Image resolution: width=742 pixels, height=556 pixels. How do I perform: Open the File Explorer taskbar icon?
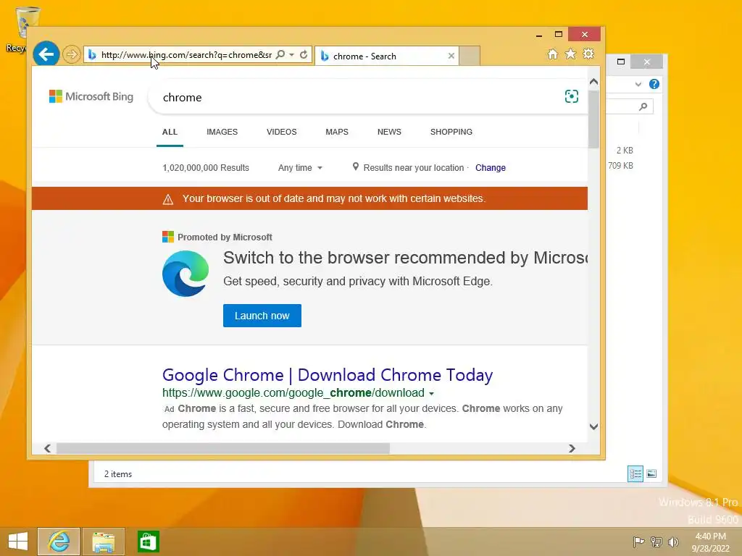pyautogui.click(x=104, y=542)
